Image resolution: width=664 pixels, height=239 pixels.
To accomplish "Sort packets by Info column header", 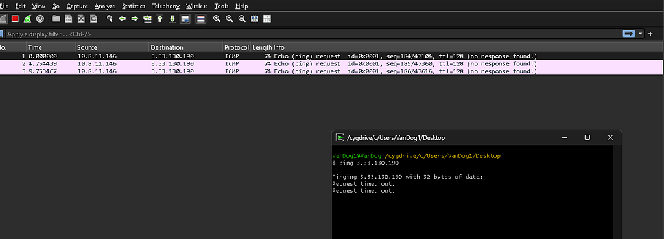I will coord(468,47).
